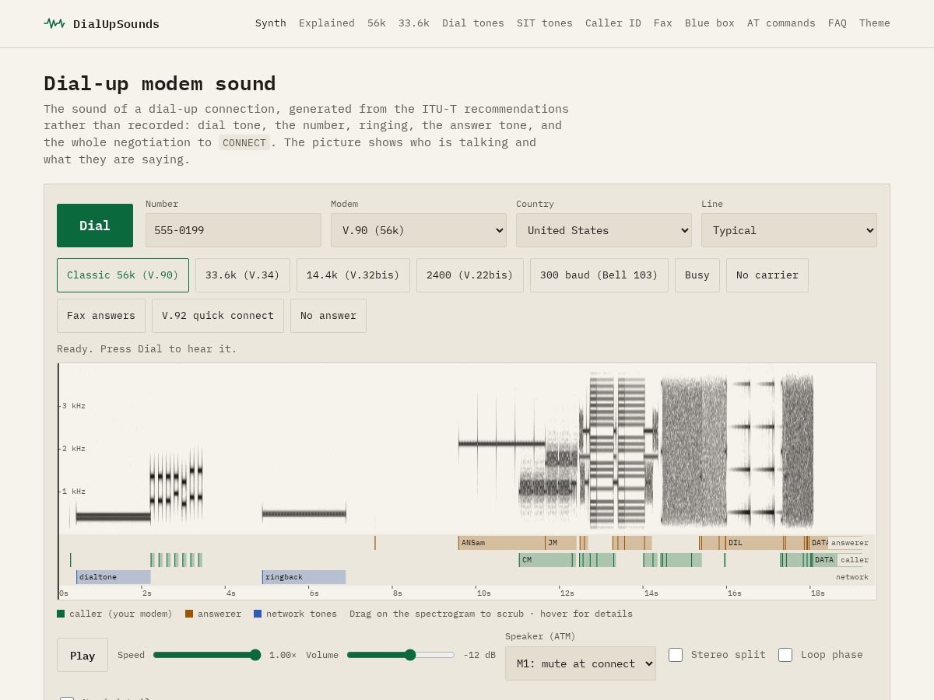Click the dialtone segment in network lane
The width and height of the screenshot is (934, 700).
coord(114,577)
